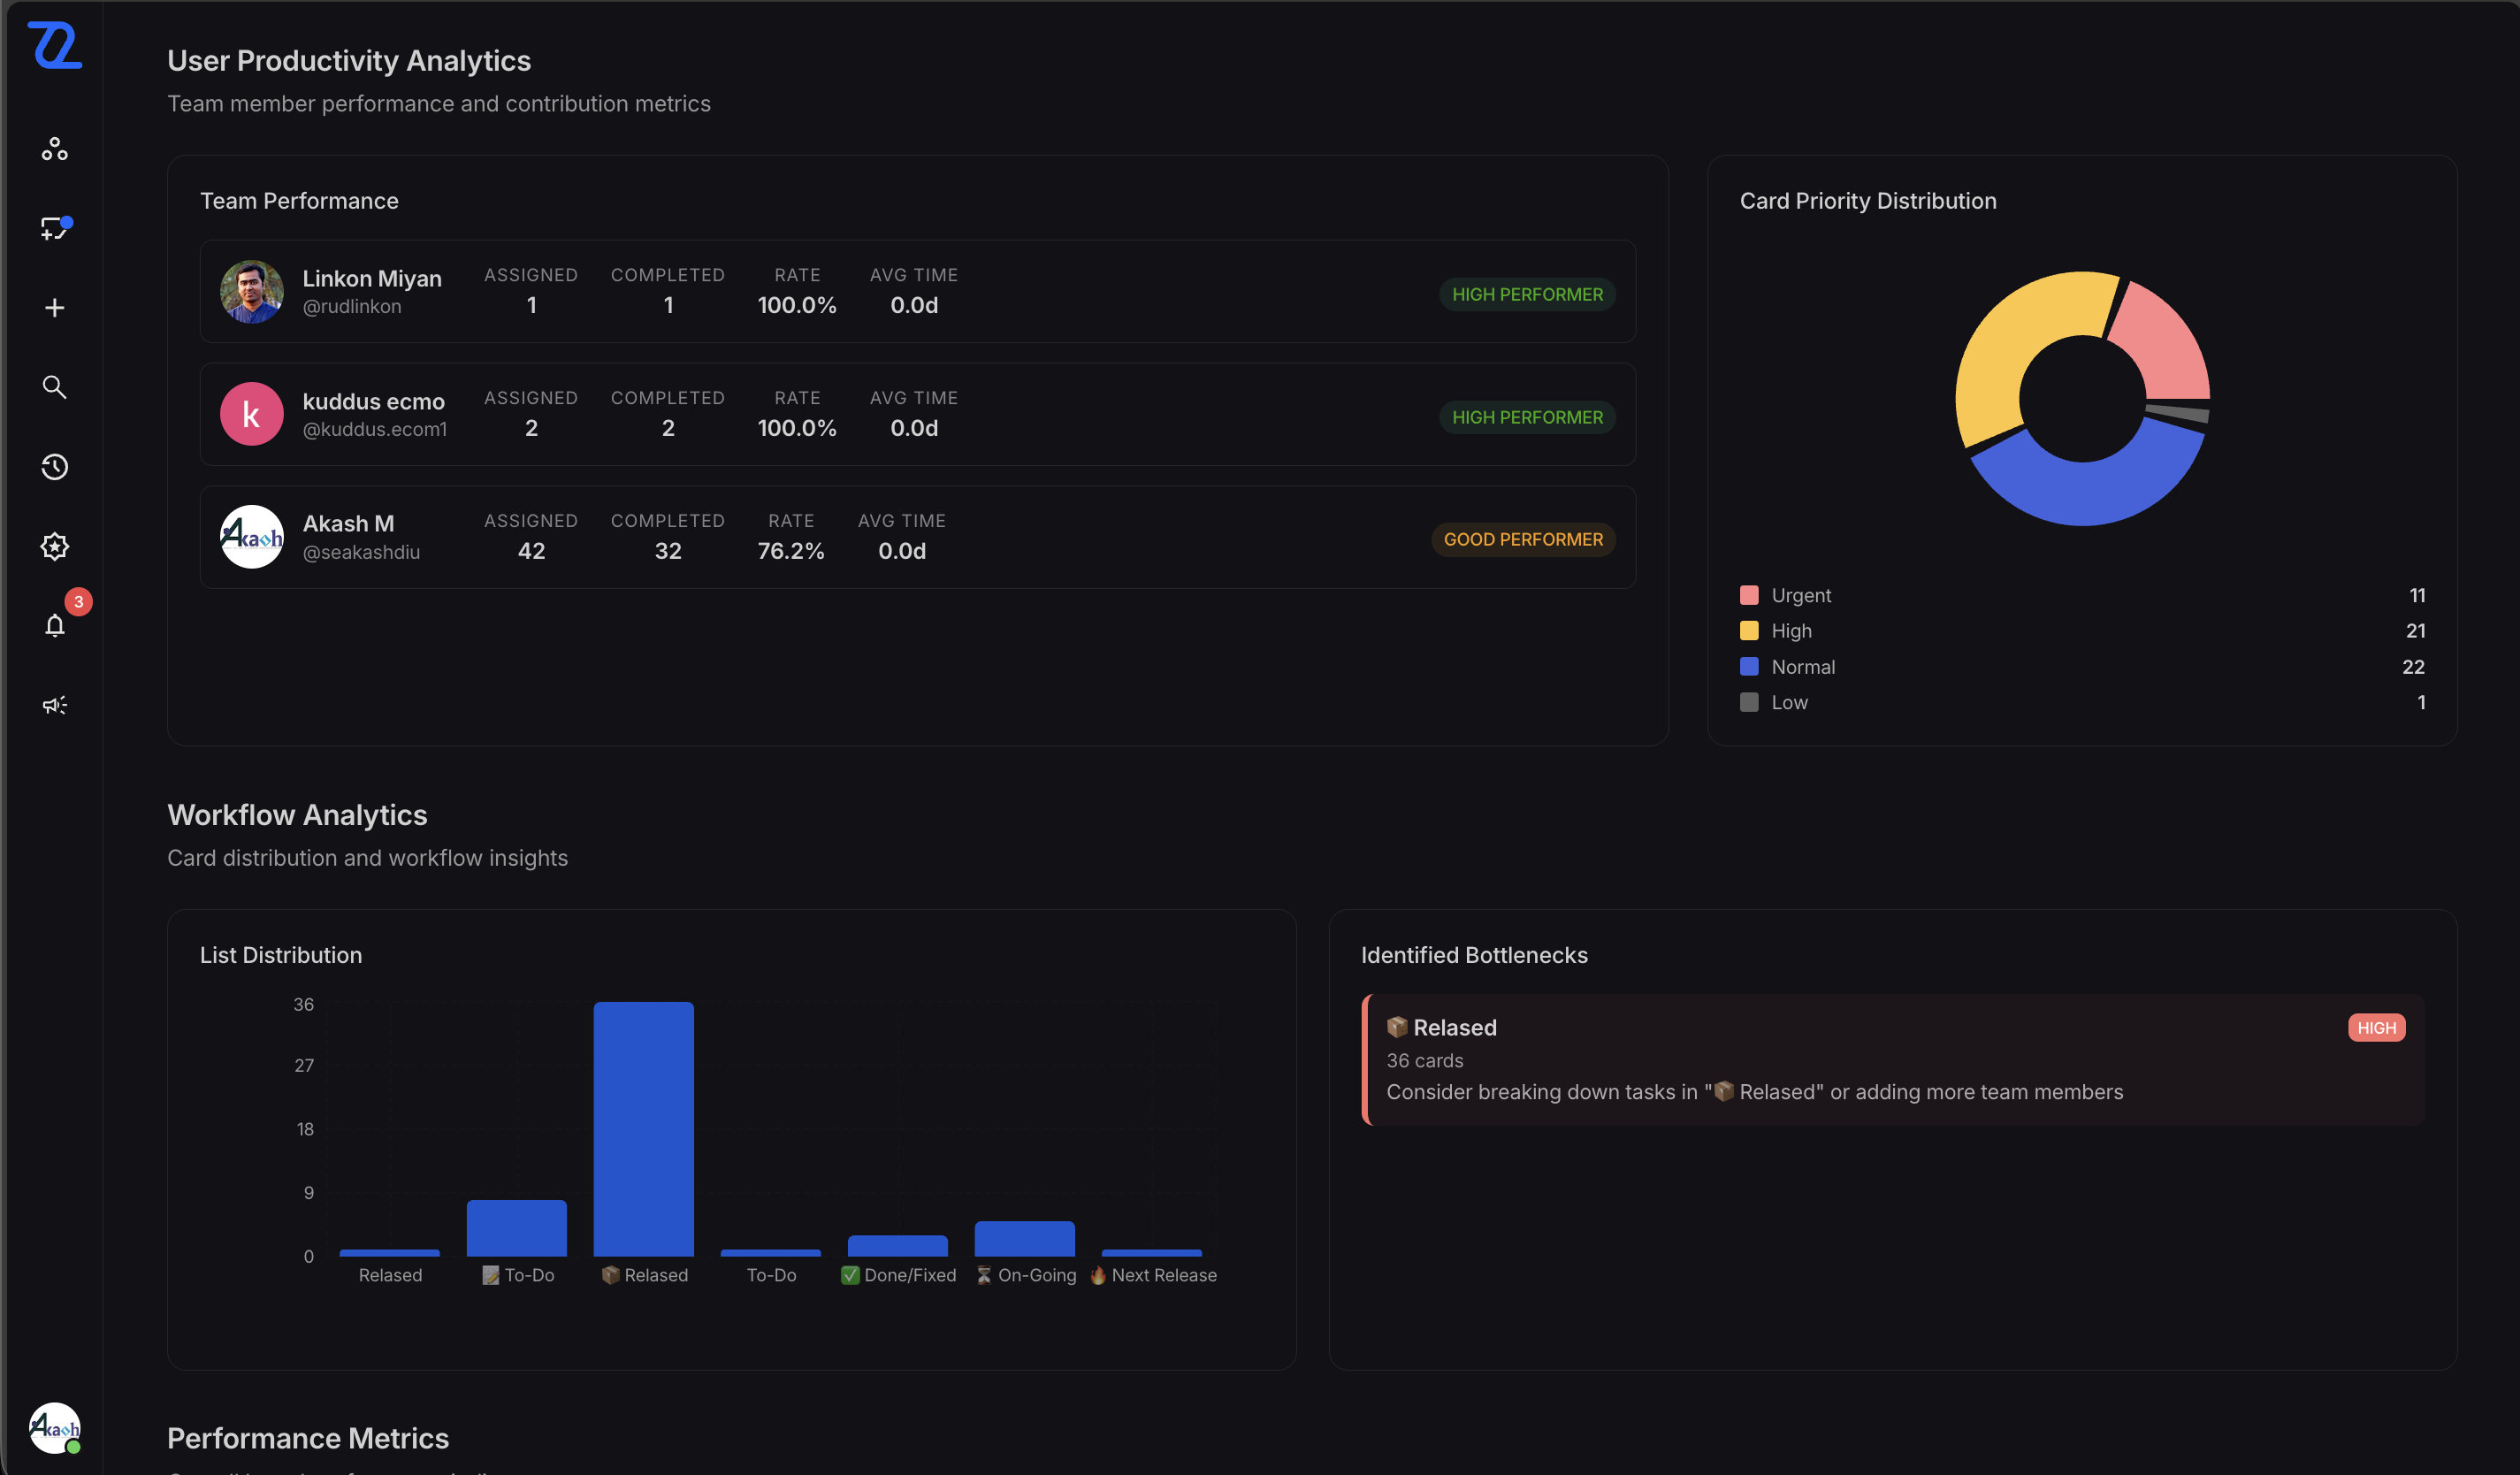Open notifications bell with badge

tap(55, 625)
